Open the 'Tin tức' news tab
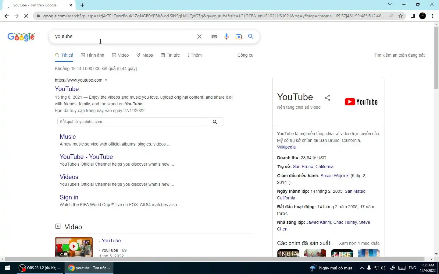 (170, 55)
